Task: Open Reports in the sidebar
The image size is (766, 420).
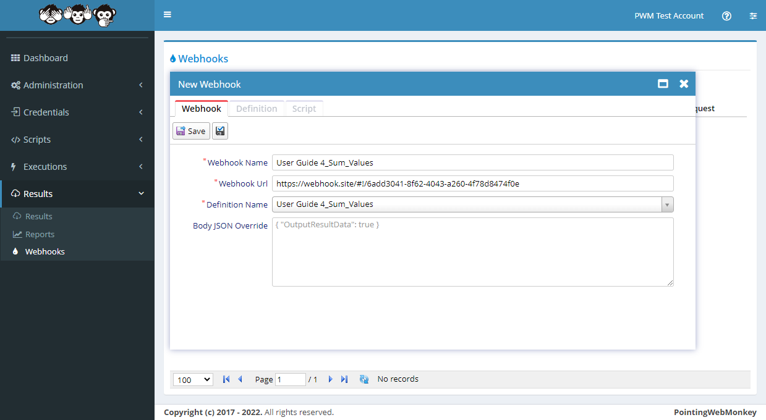Action: [40, 234]
